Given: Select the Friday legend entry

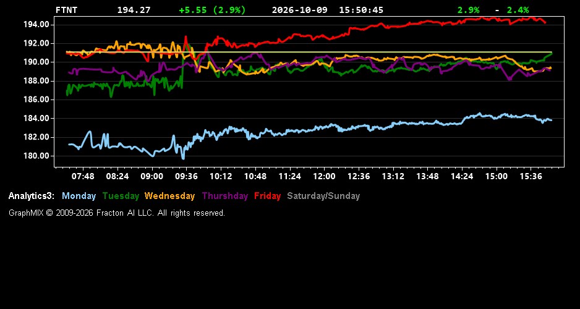Looking at the screenshot, I should click(268, 196).
